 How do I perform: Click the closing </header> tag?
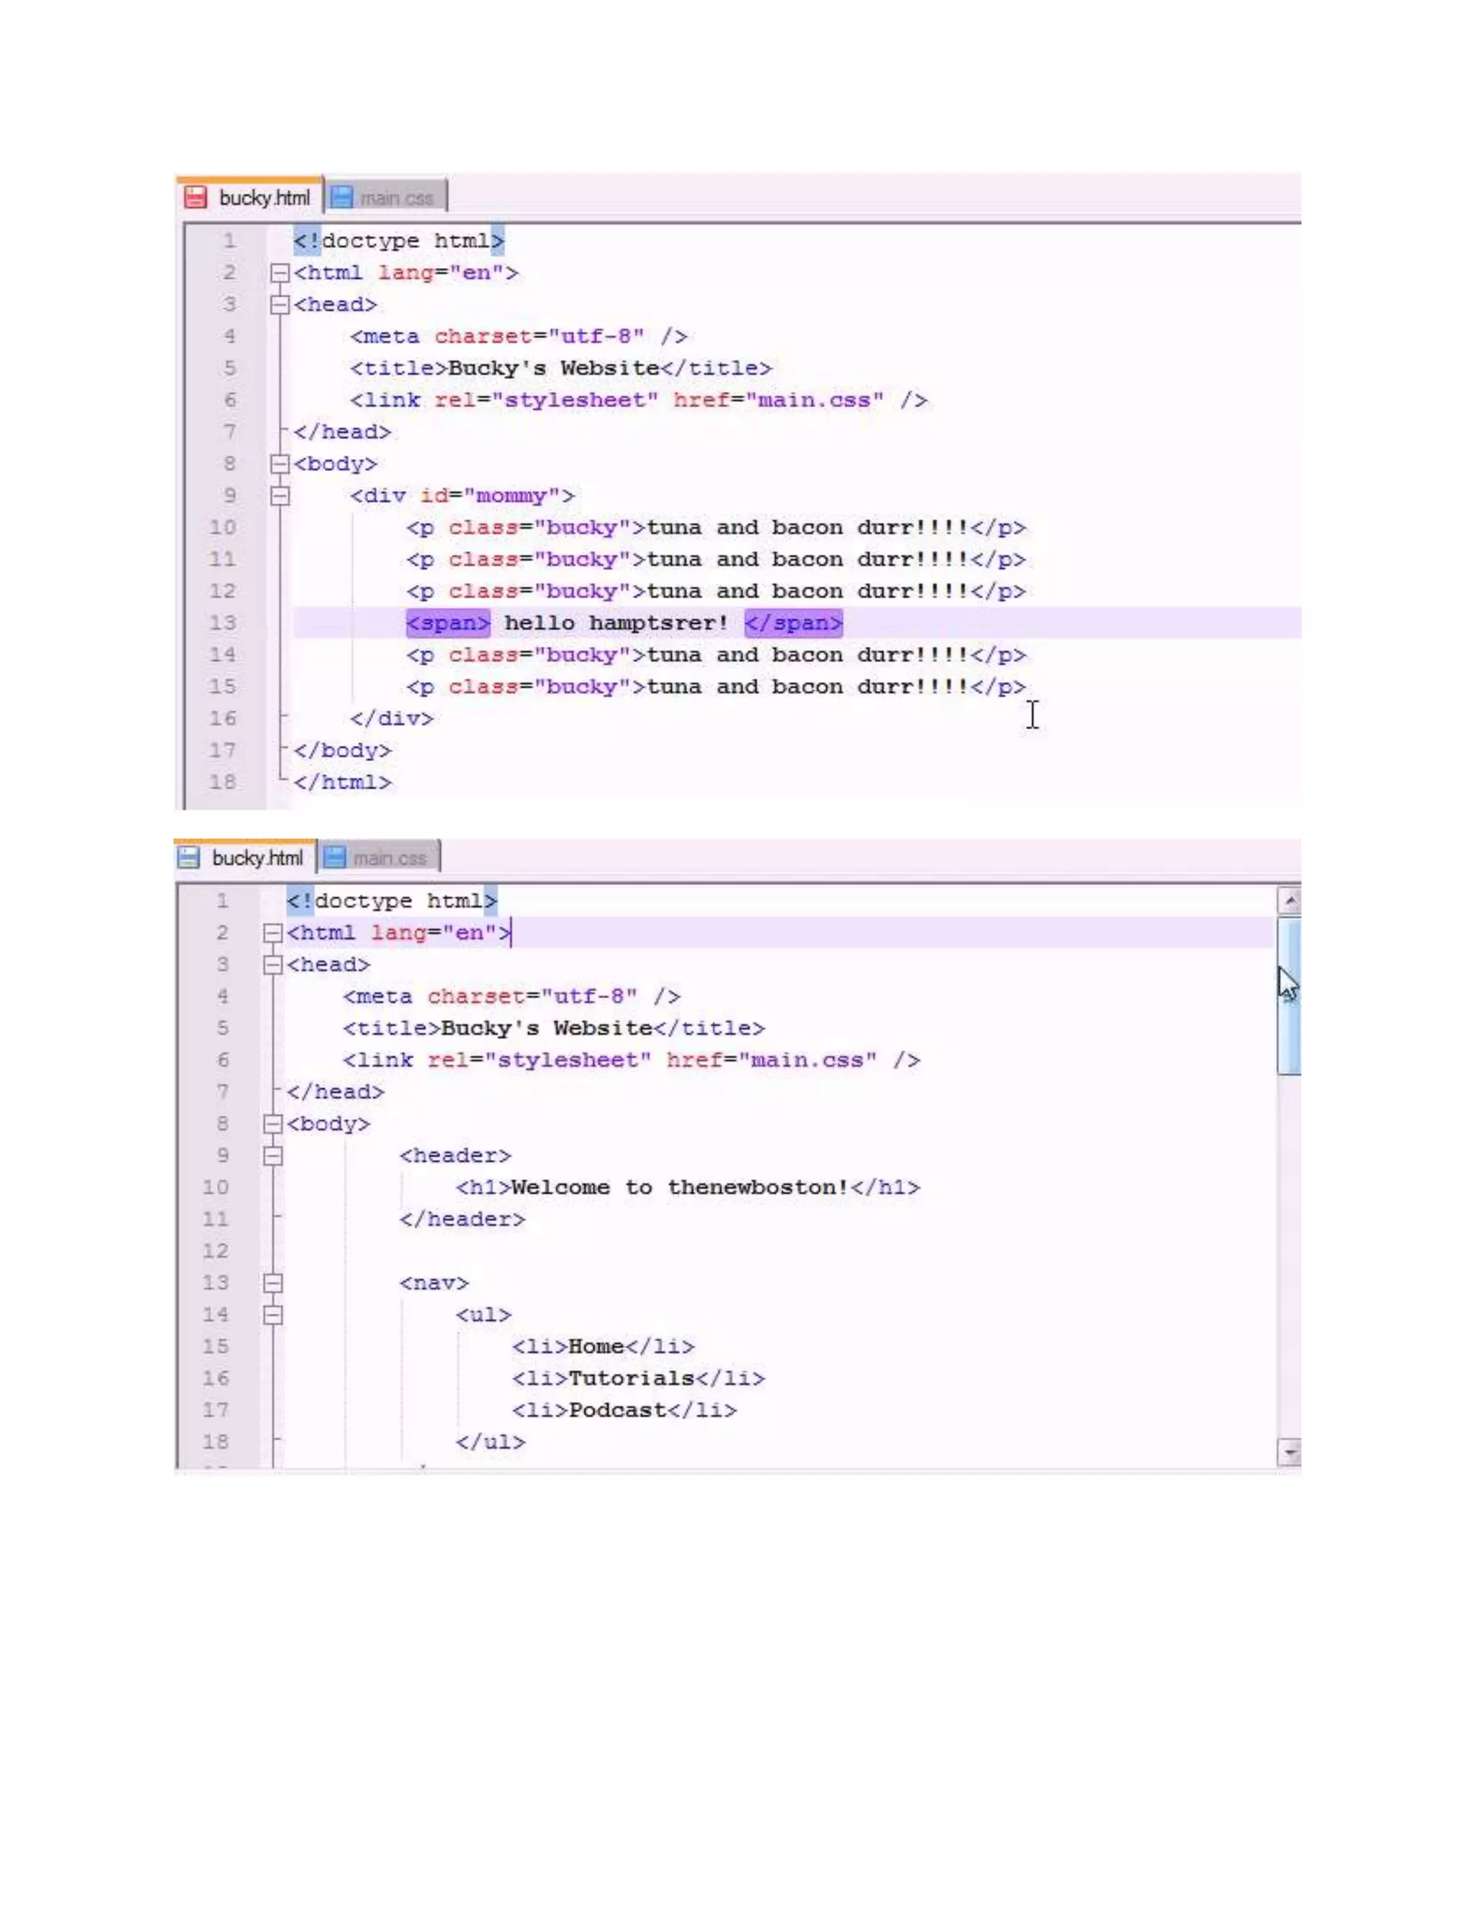click(462, 1220)
